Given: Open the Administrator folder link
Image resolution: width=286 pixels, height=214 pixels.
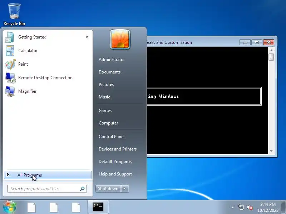Looking at the screenshot, I should 112,60.
